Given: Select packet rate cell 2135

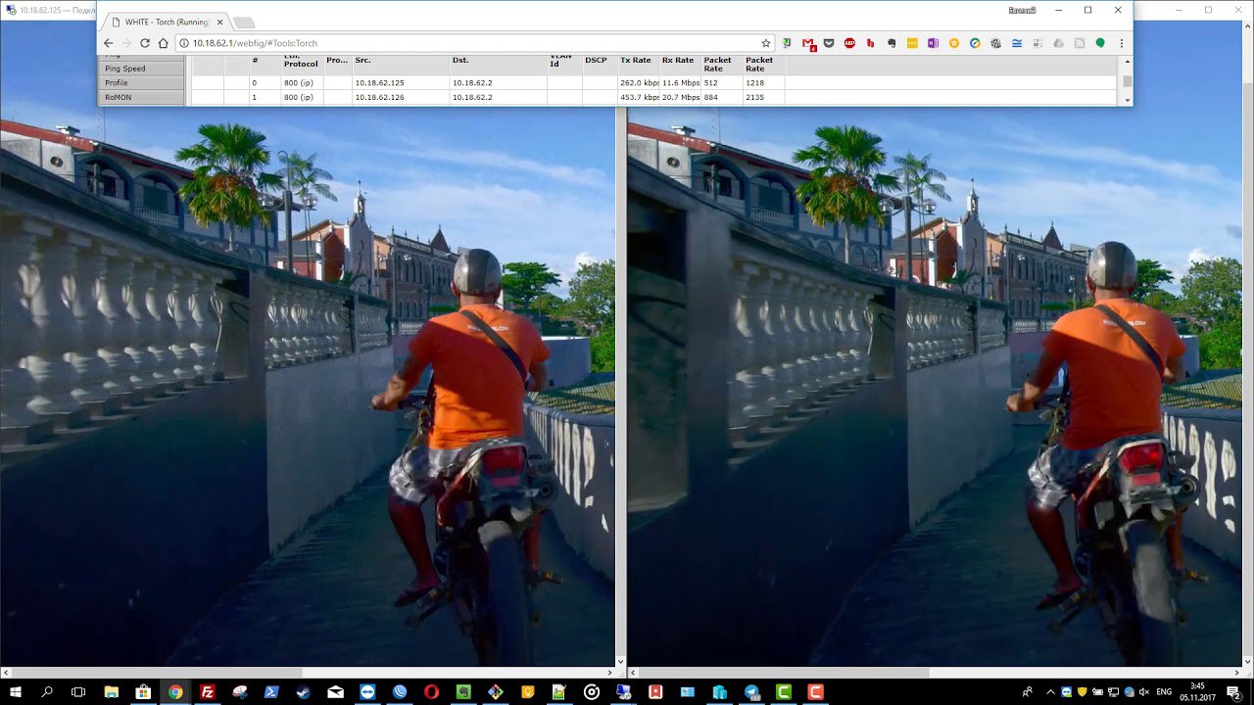Looking at the screenshot, I should 763,98.
